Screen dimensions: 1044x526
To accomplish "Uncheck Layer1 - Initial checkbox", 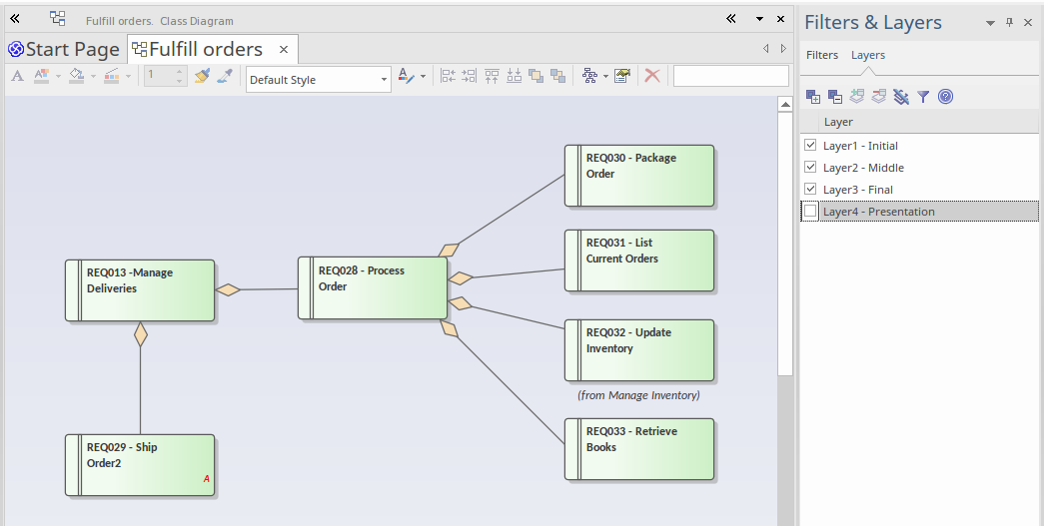I will (811, 146).
